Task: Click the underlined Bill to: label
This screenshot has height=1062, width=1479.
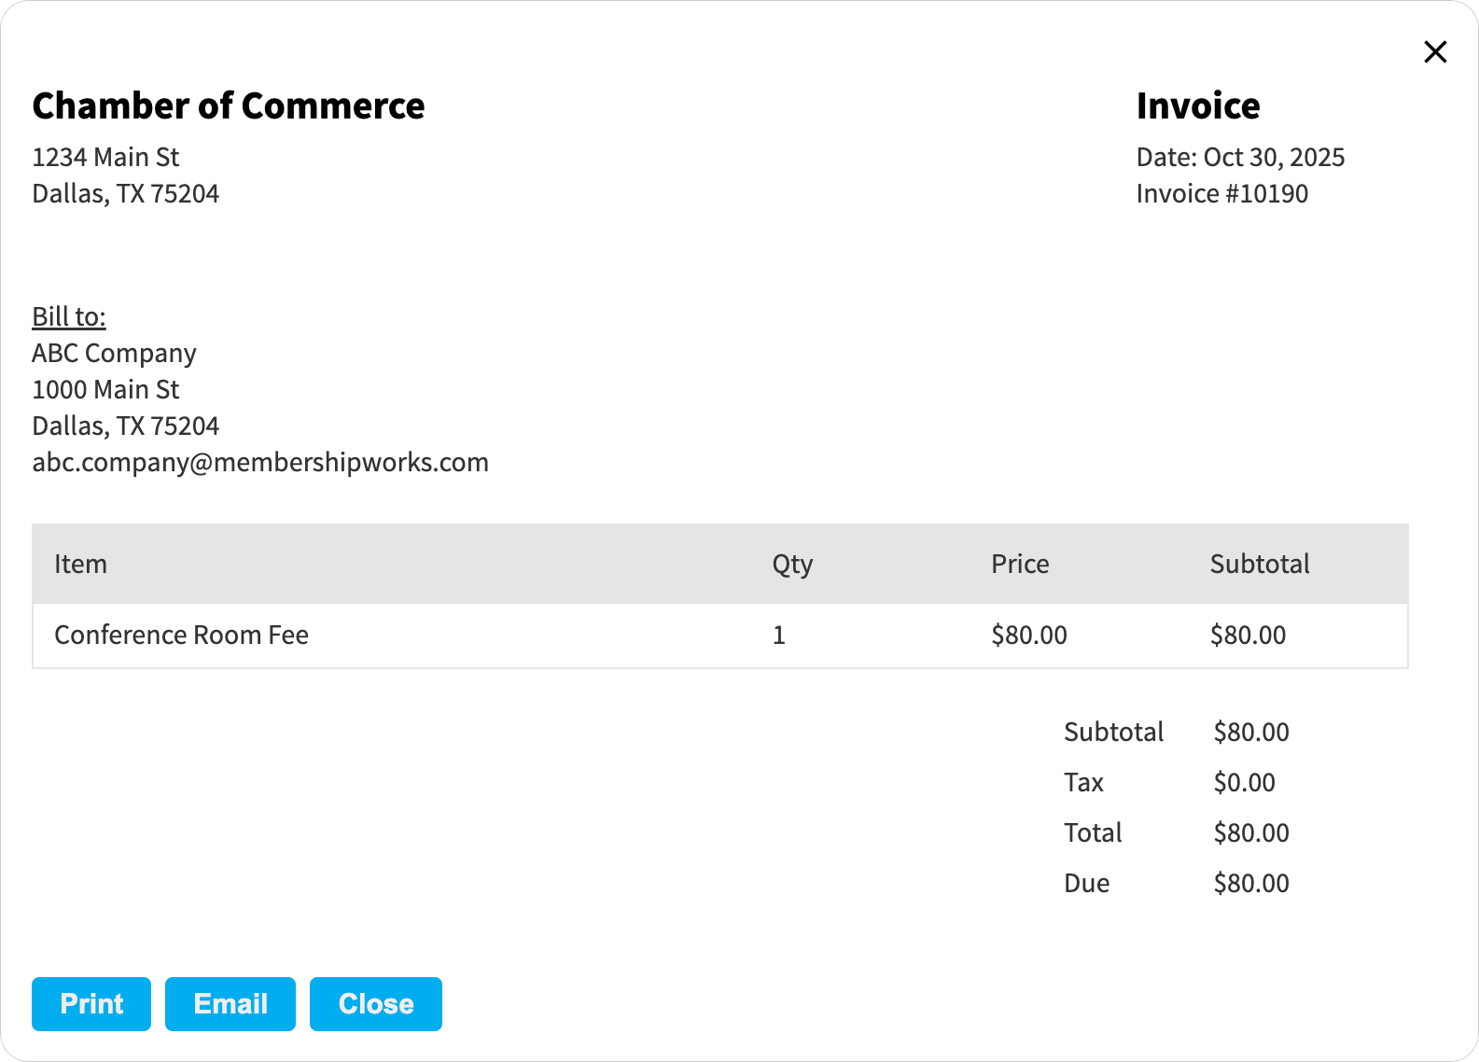Action: click(69, 317)
